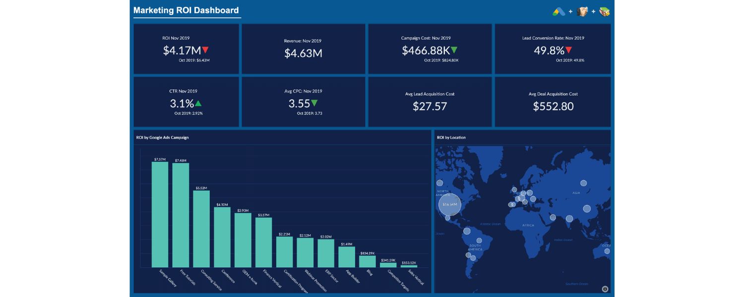Click the Avg Deal Acquisition Cost card
The width and height of the screenshot is (744, 297).
pyautogui.click(x=553, y=101)
